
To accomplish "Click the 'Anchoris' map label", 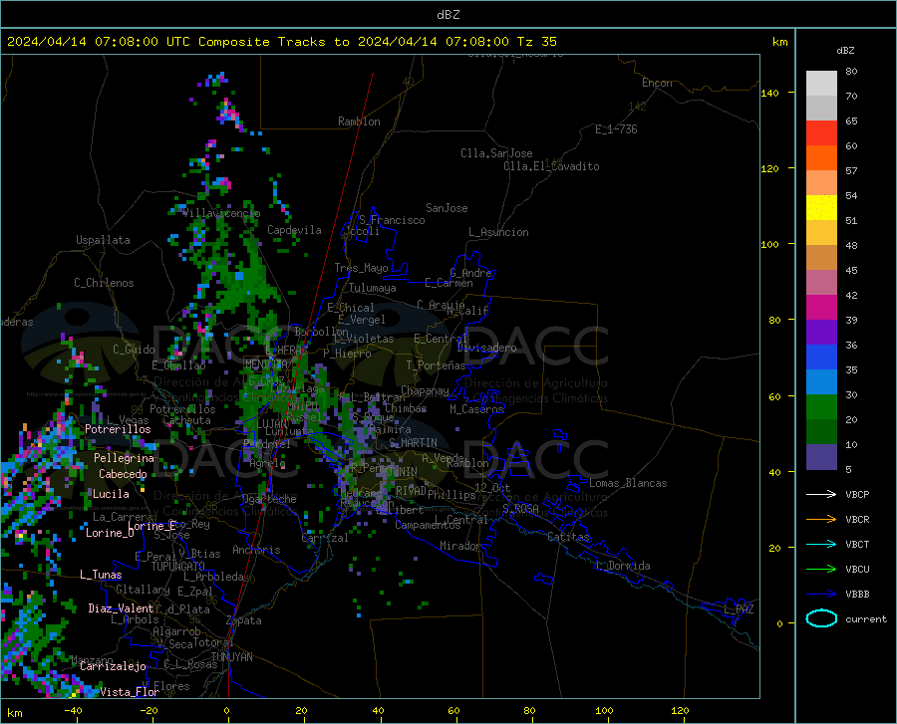I will click(256, 551).
